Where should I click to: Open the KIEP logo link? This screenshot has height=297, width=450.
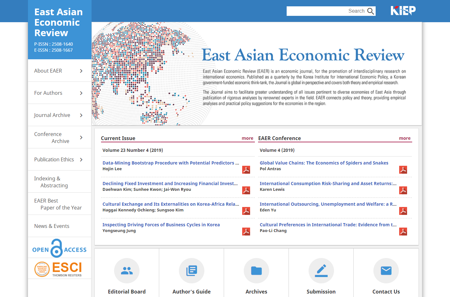tap(403, 11)
